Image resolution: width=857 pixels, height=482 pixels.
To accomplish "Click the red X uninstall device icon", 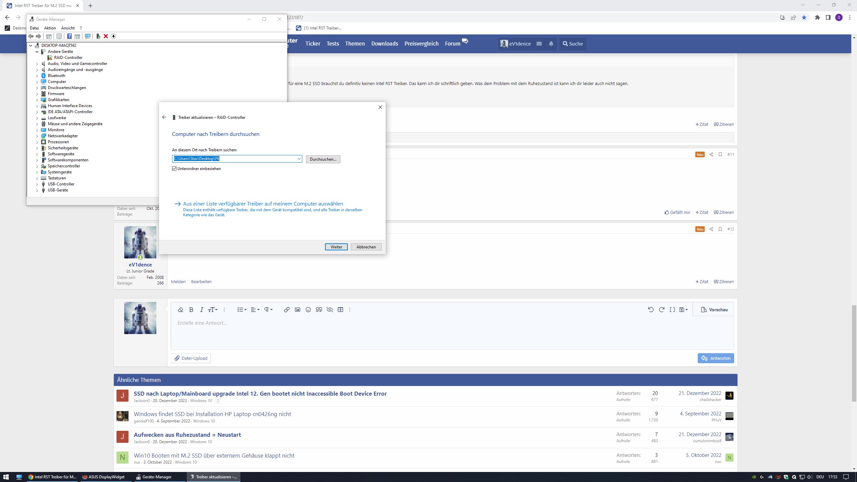I will click(106, 36).
